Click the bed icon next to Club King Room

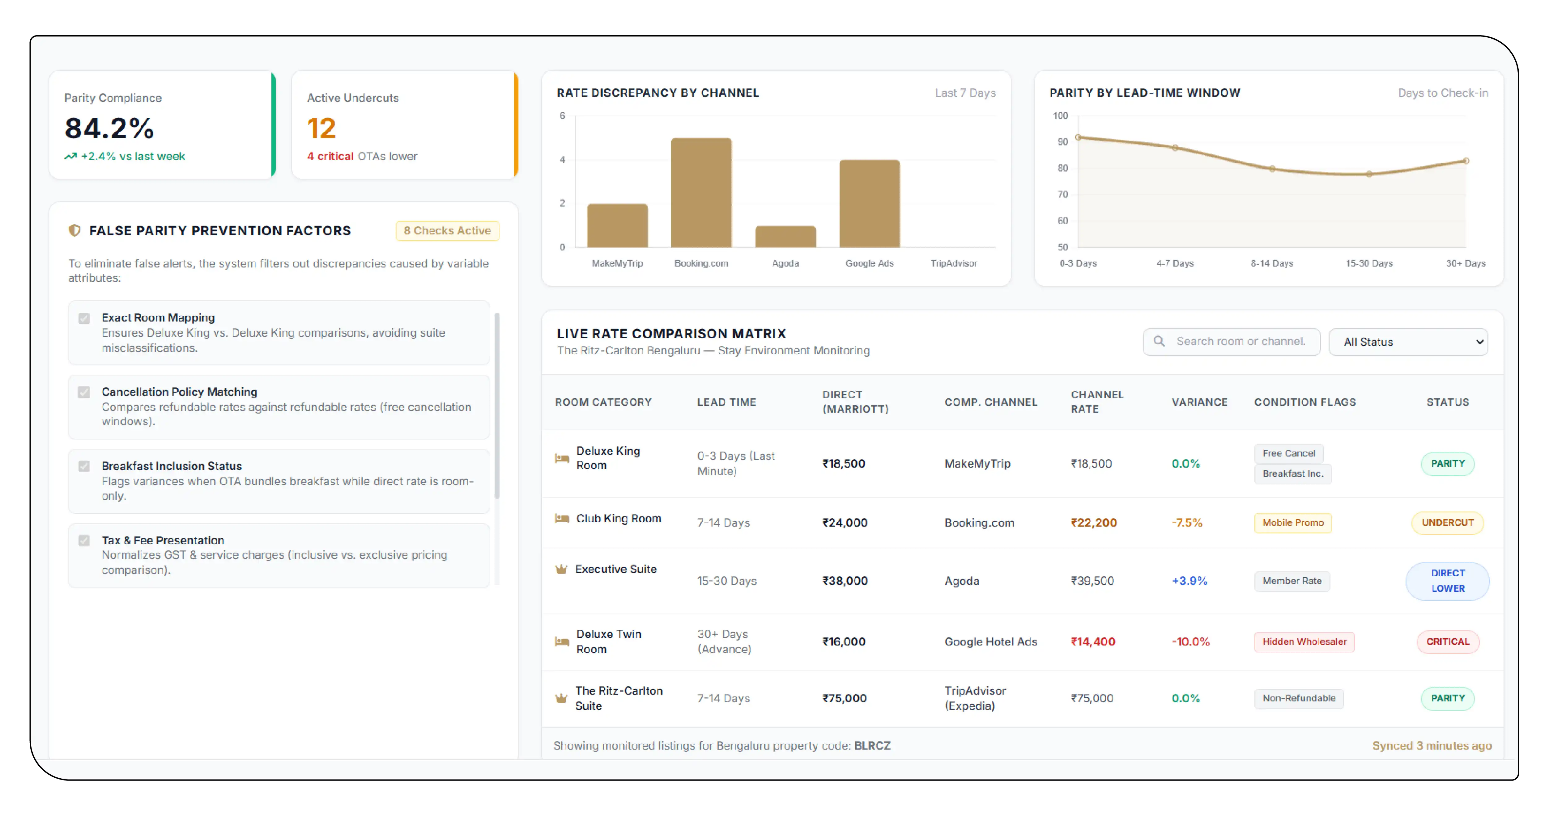562,518
